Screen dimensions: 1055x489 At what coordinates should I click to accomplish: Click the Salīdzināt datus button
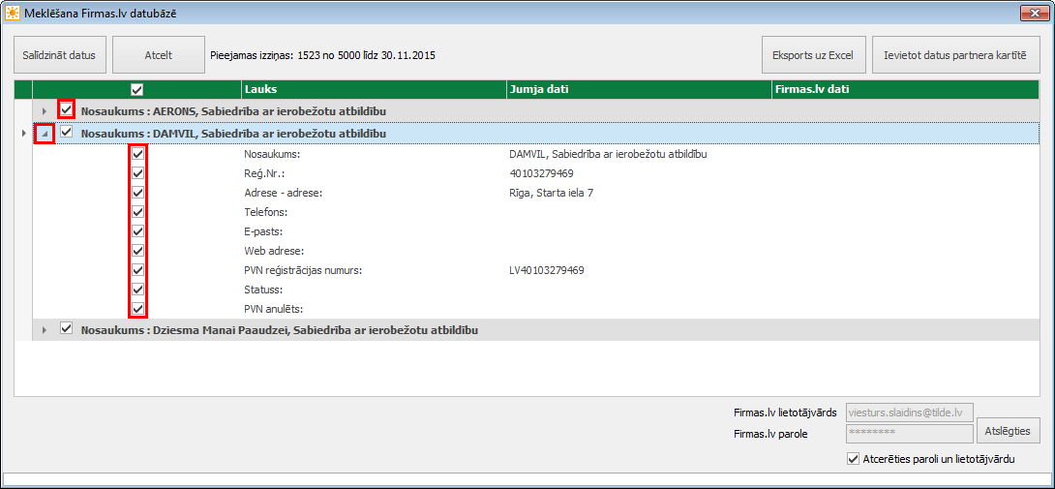click(x=60, y=55)
